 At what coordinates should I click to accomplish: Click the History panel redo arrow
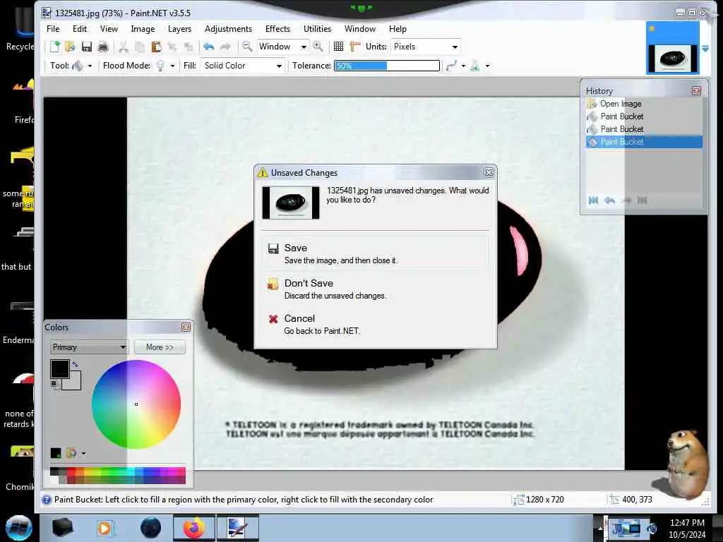pos(626,200)
